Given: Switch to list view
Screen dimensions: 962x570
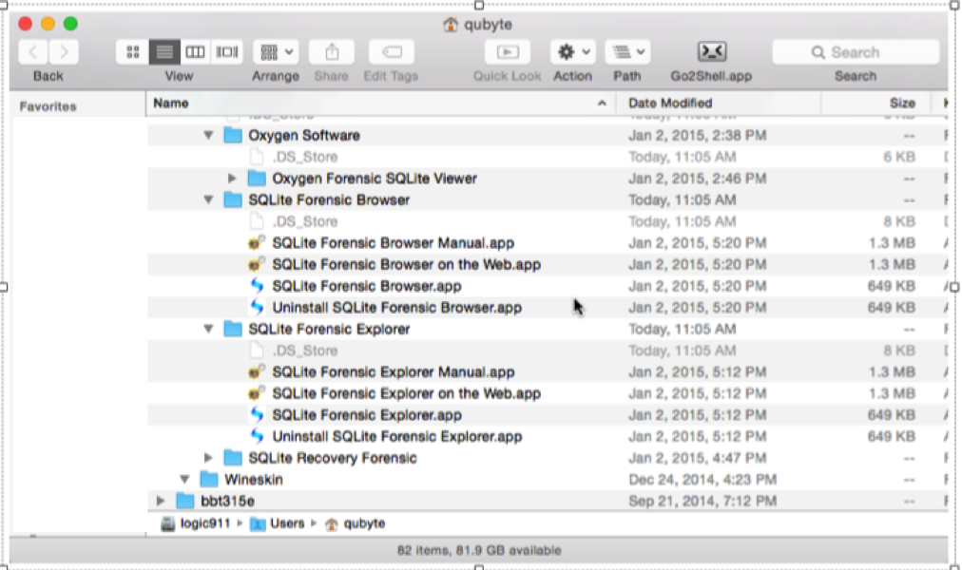Looking at the screenshot, I should 164,52.
